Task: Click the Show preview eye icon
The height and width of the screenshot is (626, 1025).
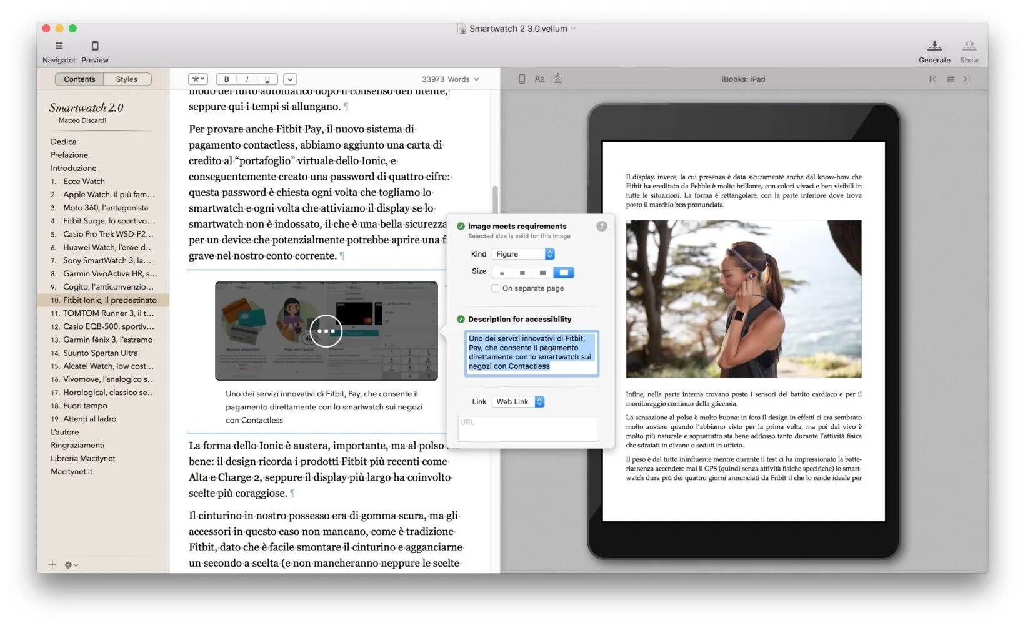Action: (x=969, y=46)
